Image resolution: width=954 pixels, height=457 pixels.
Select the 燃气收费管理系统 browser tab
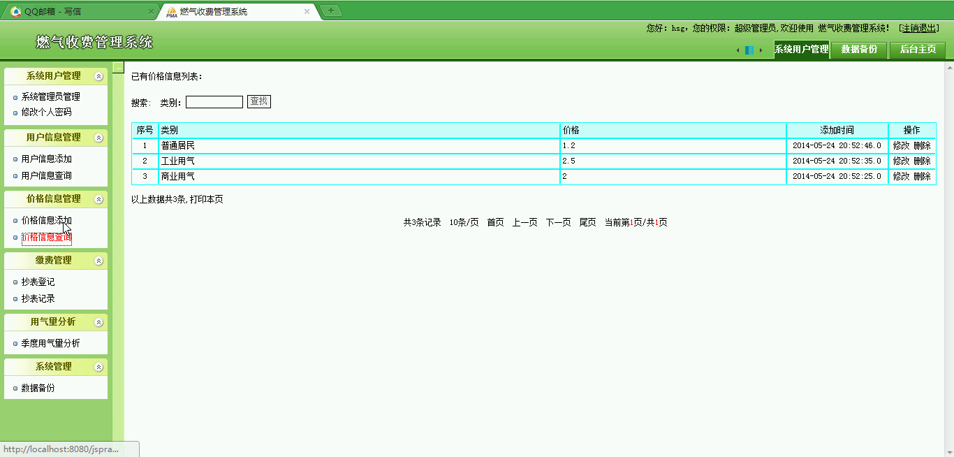click(x=240, y=11)
